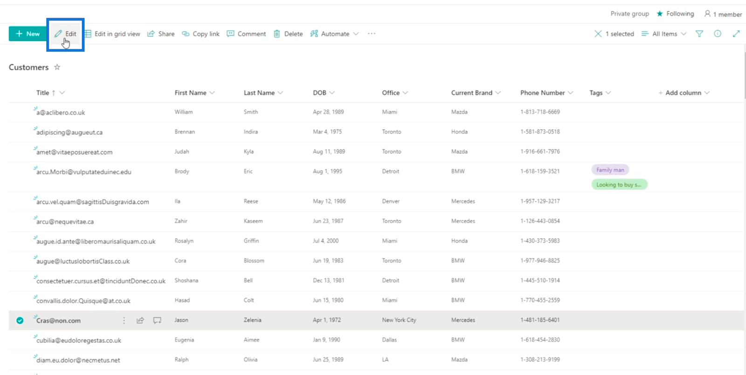Open item arcu.Morbi@vulputateduinec.edu

[84, 172]
